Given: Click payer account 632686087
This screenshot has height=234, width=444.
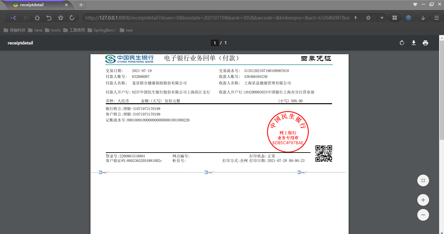Looking at the screenshot, I should point(141,77).
